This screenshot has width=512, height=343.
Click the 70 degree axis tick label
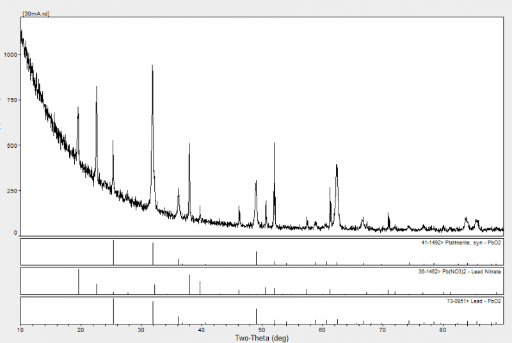[382, 330]
